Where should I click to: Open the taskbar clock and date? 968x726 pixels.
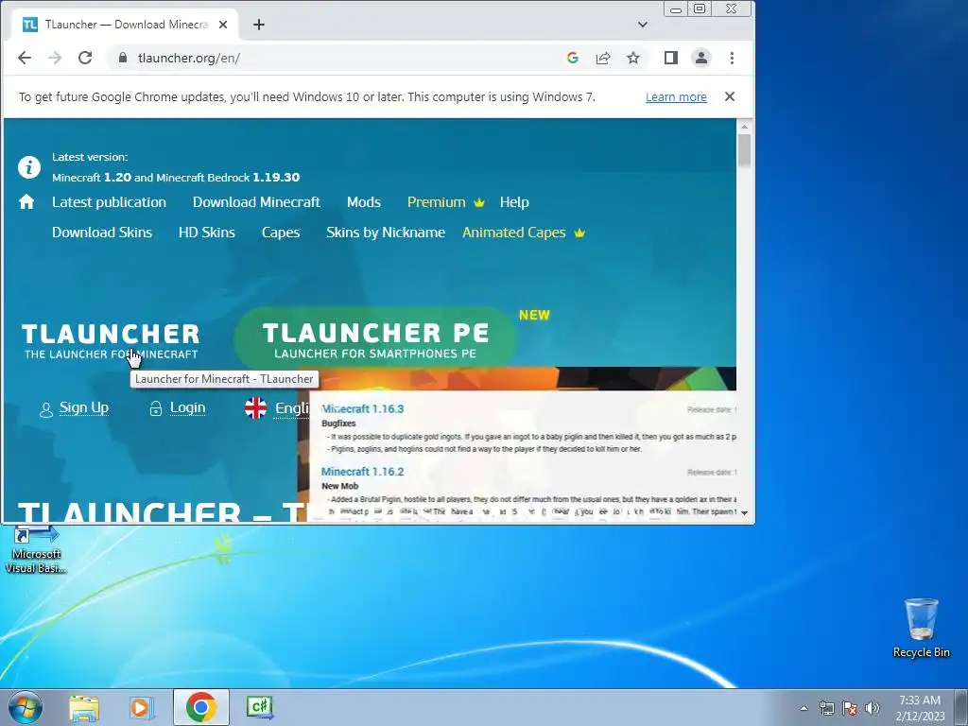(920, 708)
